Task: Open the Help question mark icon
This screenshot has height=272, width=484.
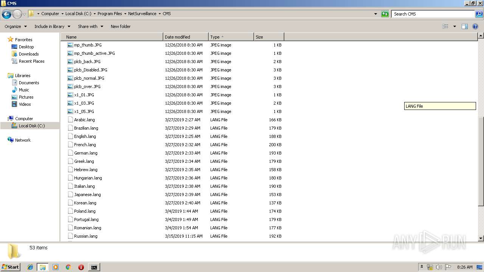Action: coord(475,26)
